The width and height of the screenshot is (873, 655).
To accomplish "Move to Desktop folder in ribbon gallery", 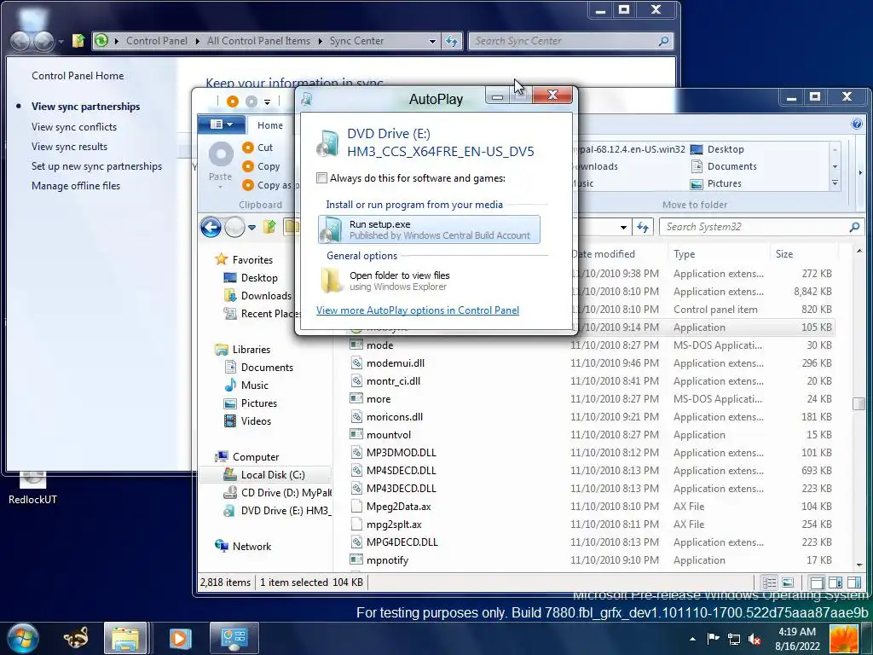I will tap(717, 149).
